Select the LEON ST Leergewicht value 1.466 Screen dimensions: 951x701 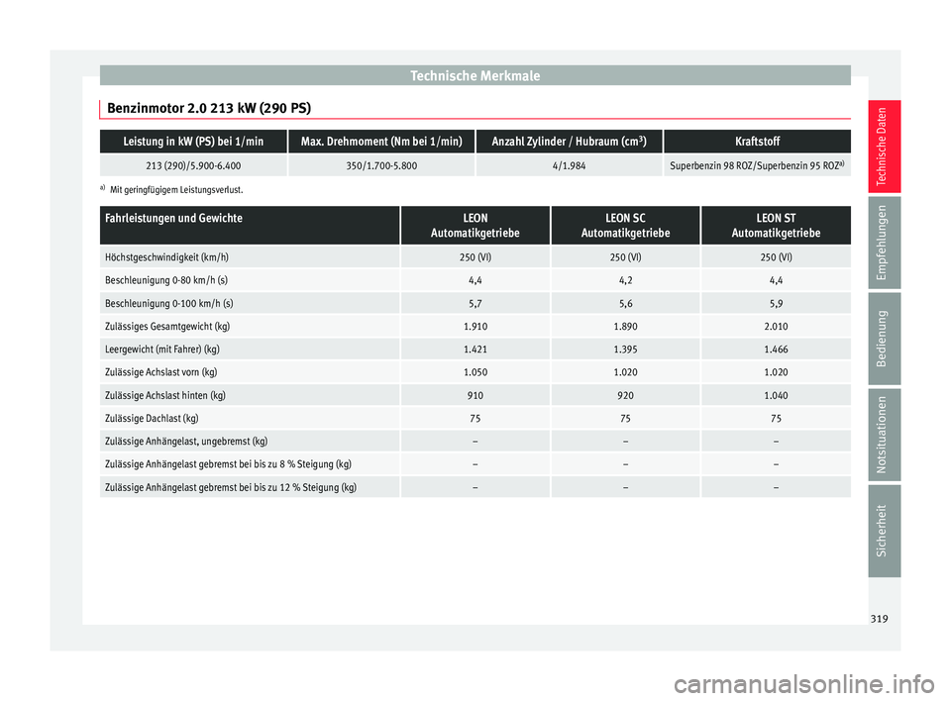[776, 350]
